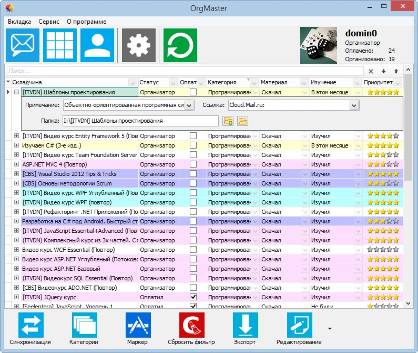Image resolution: width=418 pixels, height=353 pixels.
Task: Open the user profile icon
Action: tap(97, 45)
